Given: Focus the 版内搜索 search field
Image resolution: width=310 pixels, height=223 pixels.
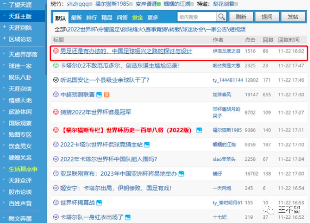Looking at the screenshot, I should pyautogui.click(x=197, y=17).
